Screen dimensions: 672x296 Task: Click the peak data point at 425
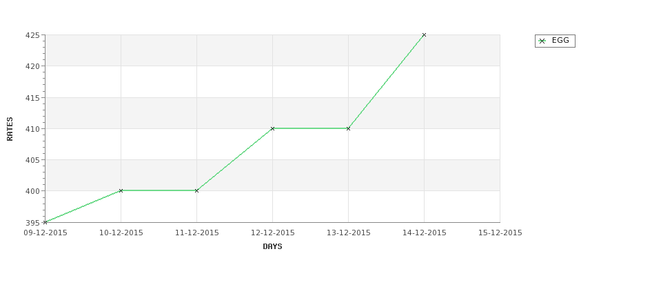click(424, 34)
